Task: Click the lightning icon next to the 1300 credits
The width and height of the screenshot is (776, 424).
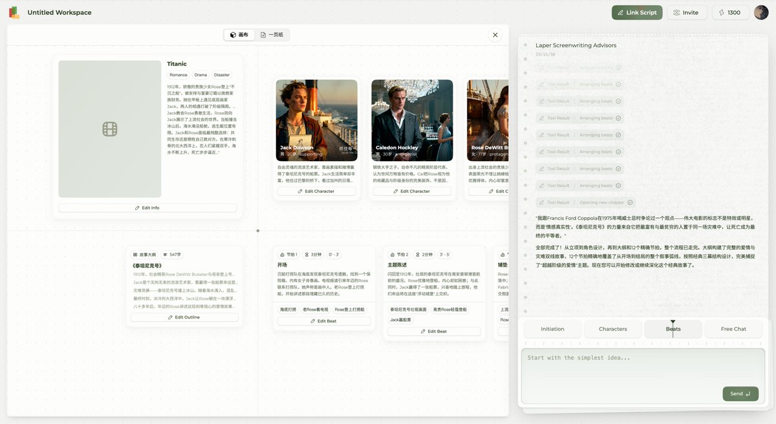Action: [721, 12]
